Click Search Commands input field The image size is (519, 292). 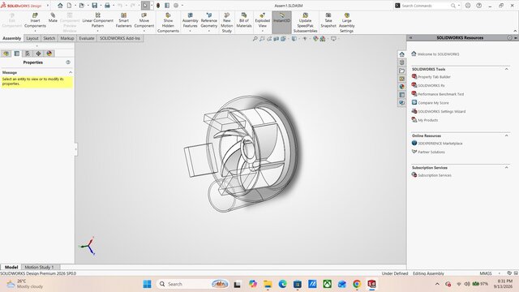(425, 6)
